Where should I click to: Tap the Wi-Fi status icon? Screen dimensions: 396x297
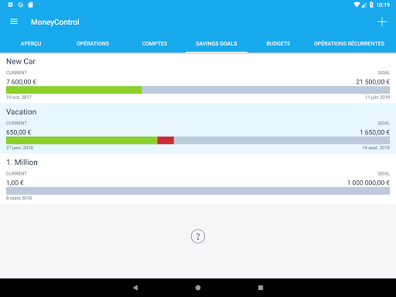357,5
